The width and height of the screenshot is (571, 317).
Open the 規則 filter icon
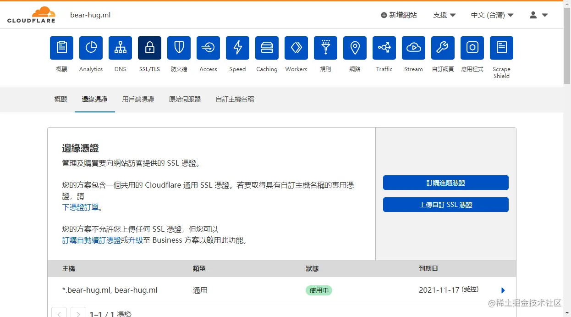pos(325,48)
